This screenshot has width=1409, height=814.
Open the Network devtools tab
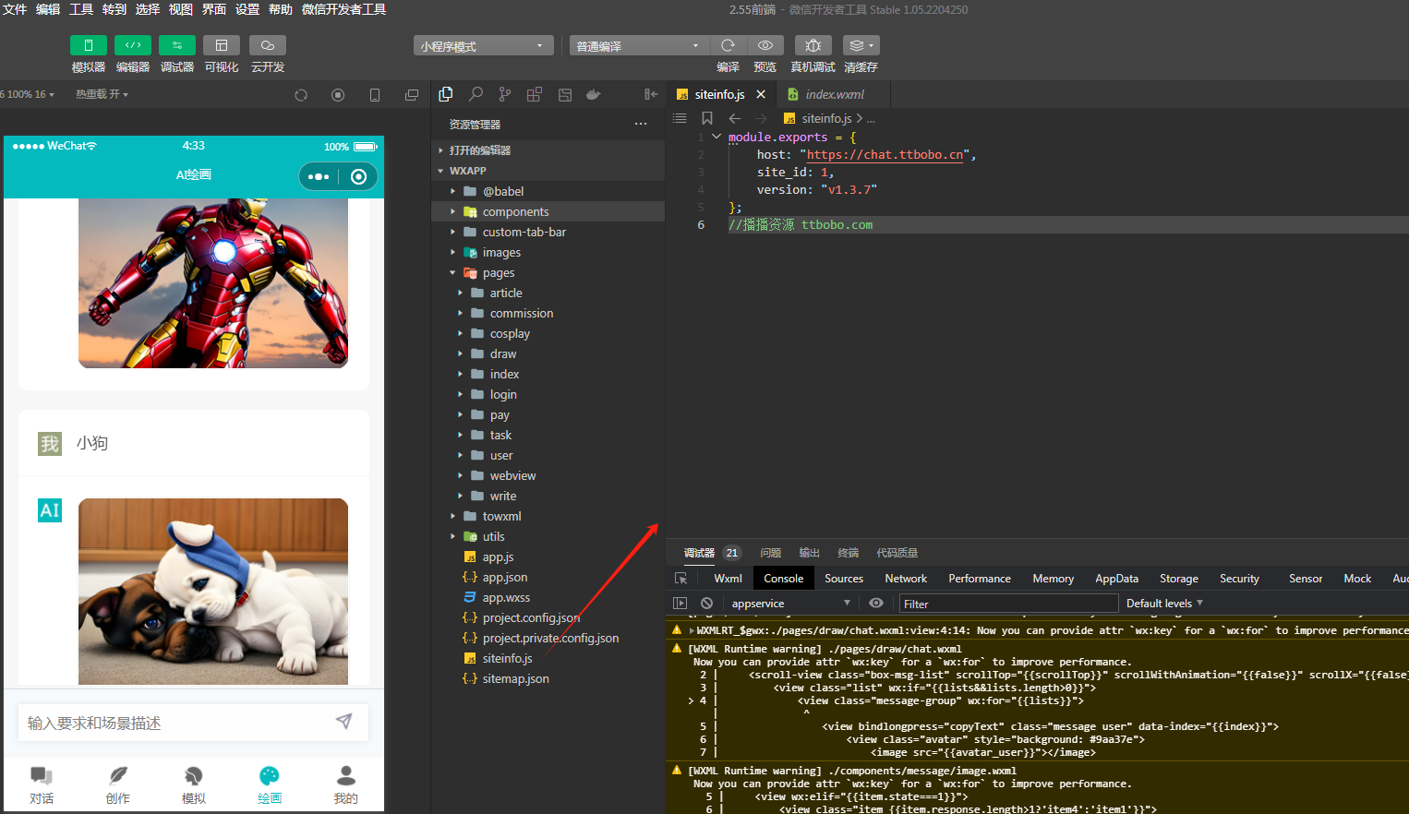[x=906, y=579]
